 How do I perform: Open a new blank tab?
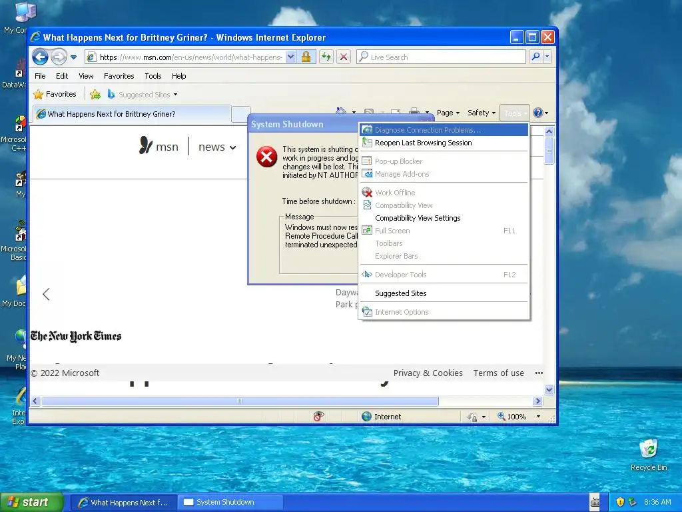240,114
